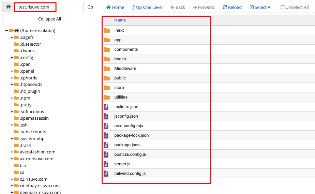This screenshot has width=315, height=194.
Task: Reload the file listing
Action: (x=232, y=7)
